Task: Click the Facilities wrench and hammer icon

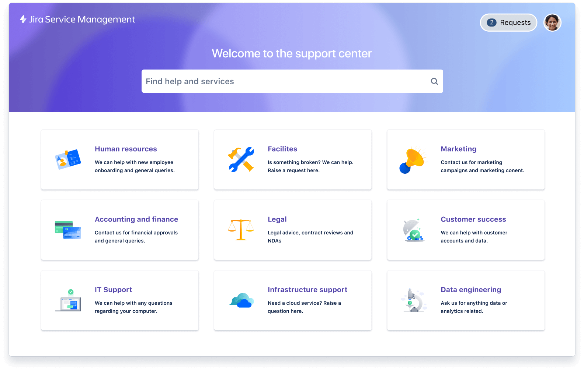Action: point(241,159)
